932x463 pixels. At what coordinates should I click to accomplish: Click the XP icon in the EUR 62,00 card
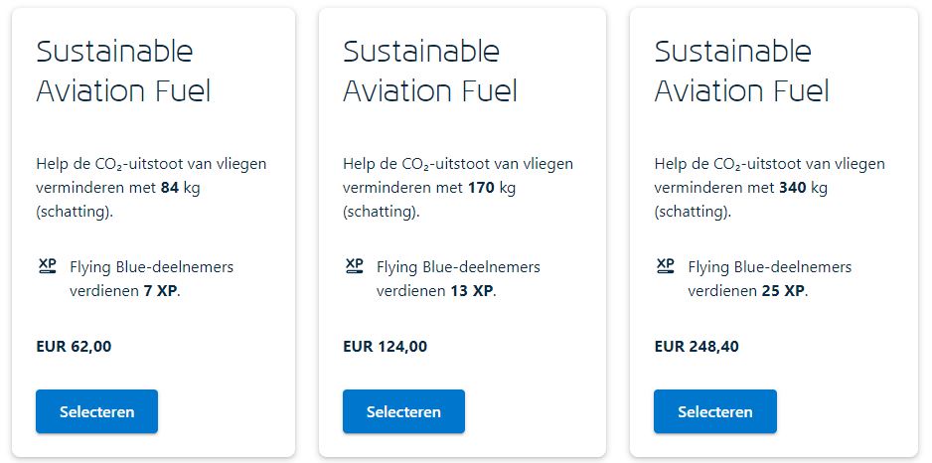point(47,265)
